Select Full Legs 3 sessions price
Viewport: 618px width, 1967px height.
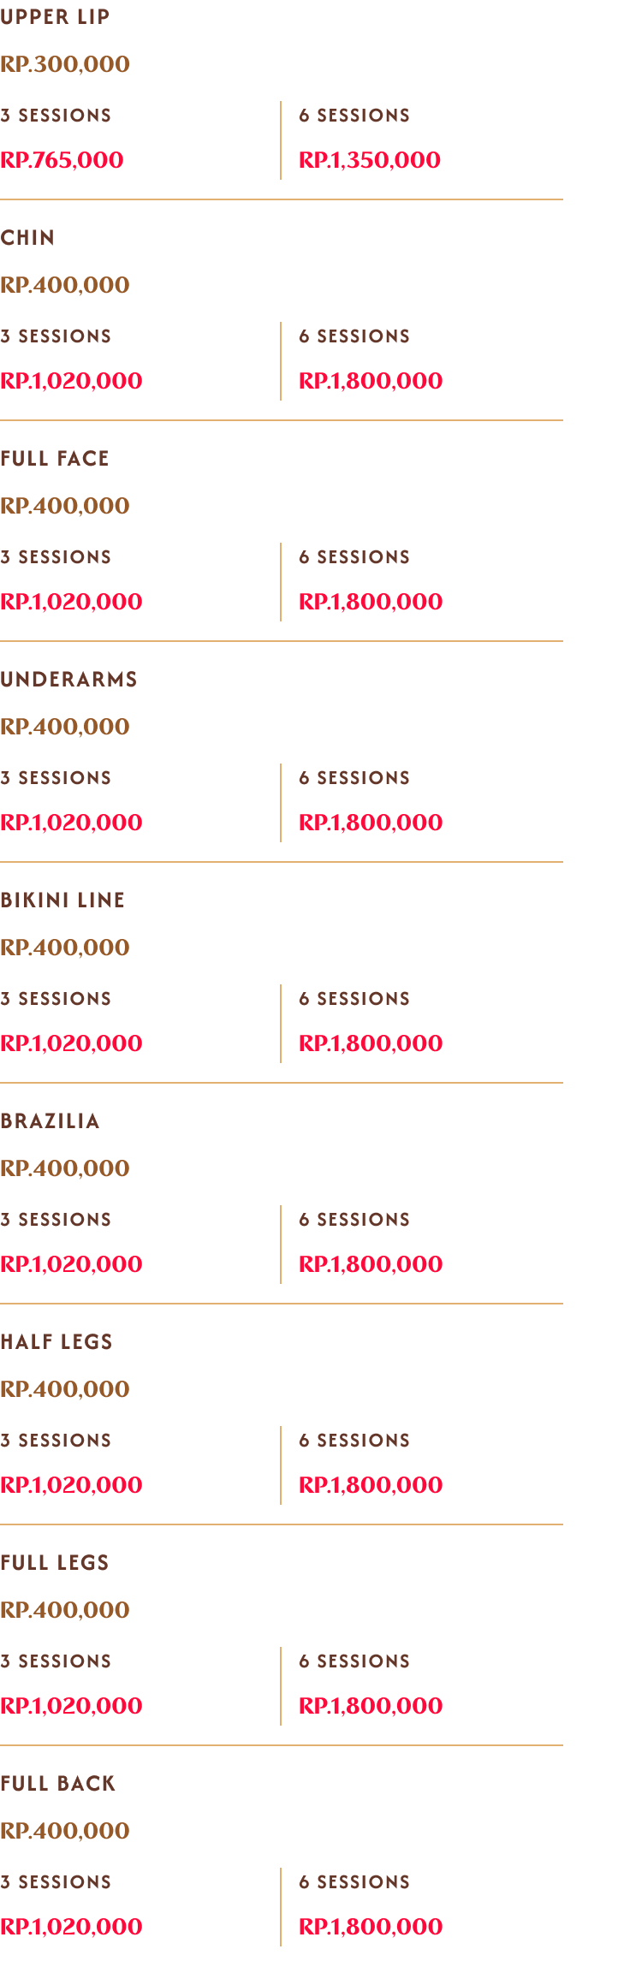(71, 1706)
